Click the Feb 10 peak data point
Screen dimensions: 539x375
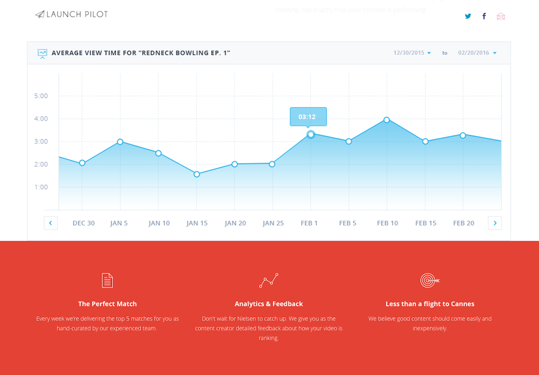[387, 120]
